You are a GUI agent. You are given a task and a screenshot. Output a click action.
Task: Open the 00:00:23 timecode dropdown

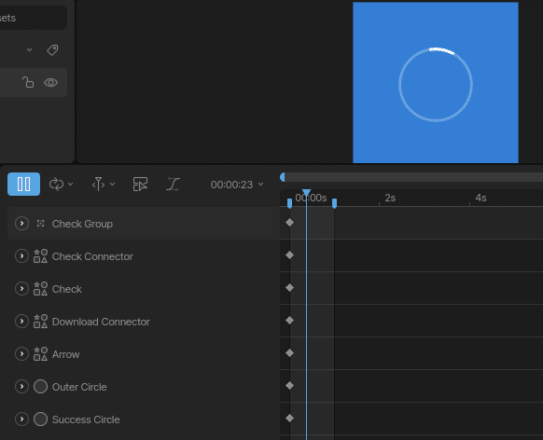(237, 185)
